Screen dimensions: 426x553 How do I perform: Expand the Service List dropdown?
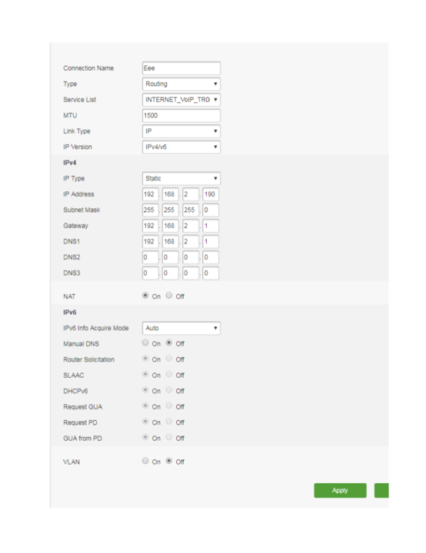(x=181, y=100)
